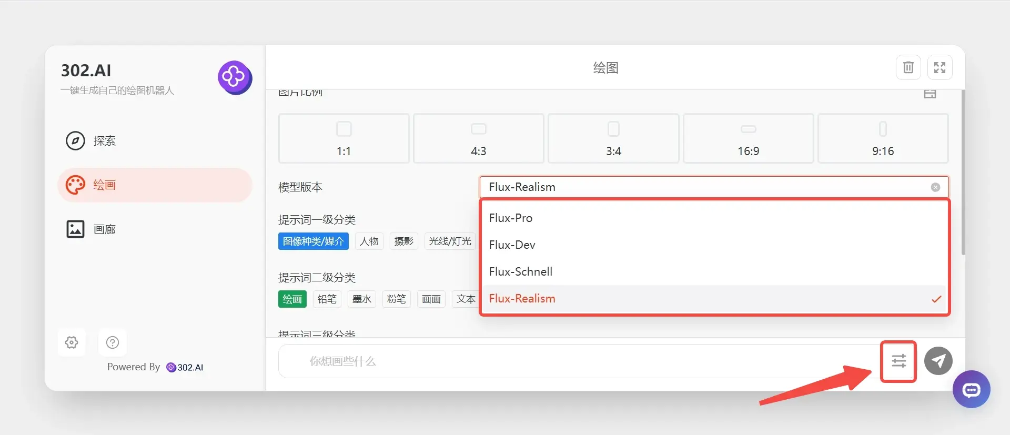The image size is (1010, 435).
Task: Clear the Flux-Realism model selection
Action: [x=935, y=187]
